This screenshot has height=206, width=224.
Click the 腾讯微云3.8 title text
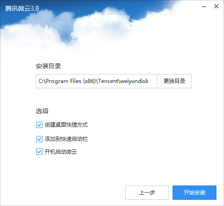[22, 8]
